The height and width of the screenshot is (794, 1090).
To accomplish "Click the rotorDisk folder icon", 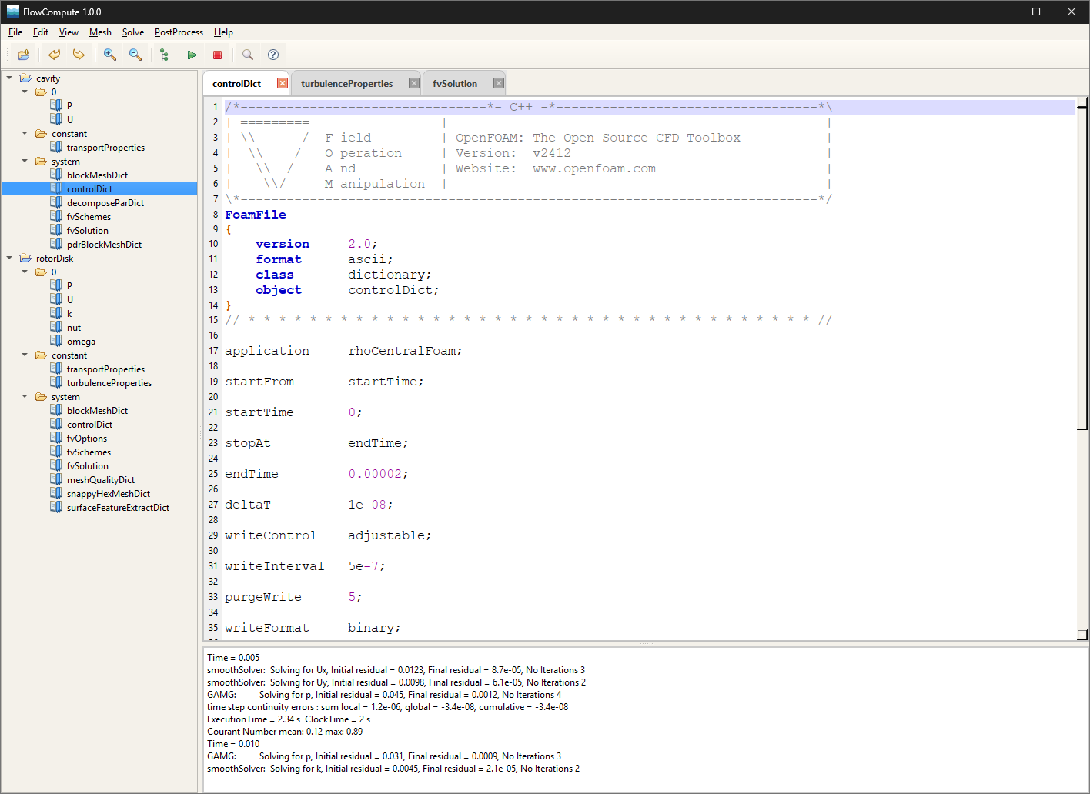I will [25, 258].
